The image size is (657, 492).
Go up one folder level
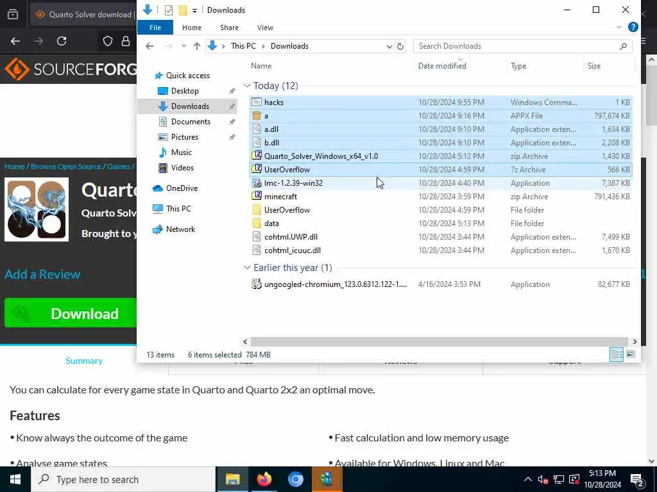(x=197, y=46)
